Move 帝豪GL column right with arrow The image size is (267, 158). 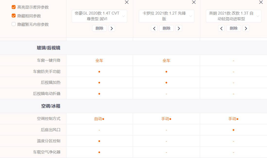pos(112,28)
